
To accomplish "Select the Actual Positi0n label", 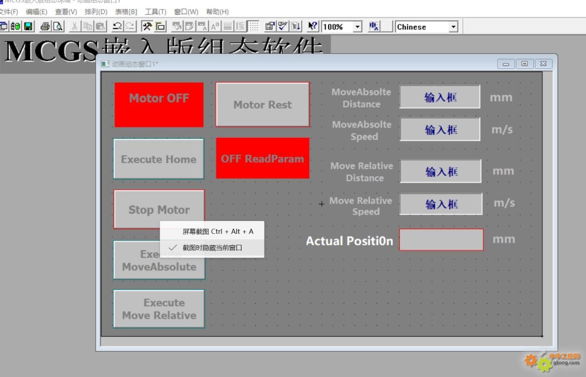I will (x=349, y=241).
